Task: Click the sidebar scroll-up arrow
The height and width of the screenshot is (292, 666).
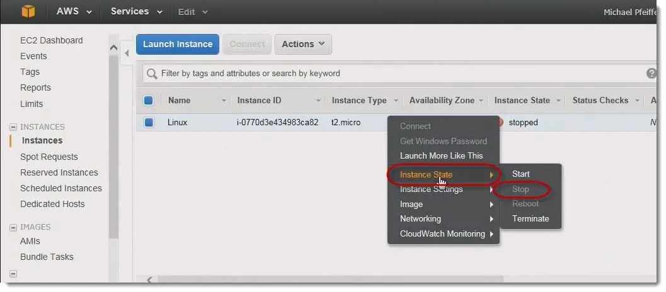Action: 113,48
